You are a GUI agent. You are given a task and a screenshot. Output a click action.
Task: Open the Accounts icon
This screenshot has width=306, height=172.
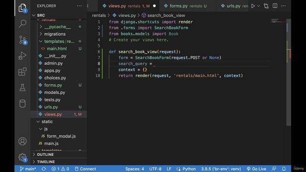[22, 141]
